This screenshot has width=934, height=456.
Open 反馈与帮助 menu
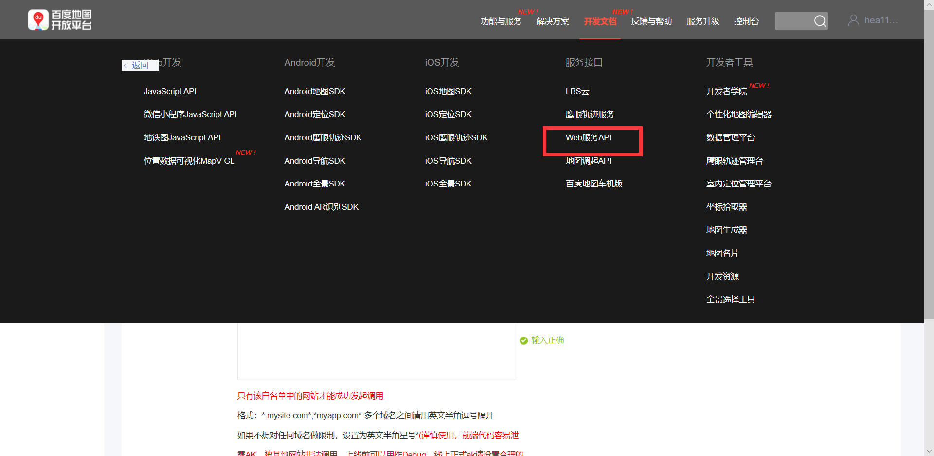coord(651,21)
